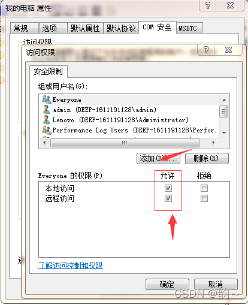Click the admin user icon

46,110
